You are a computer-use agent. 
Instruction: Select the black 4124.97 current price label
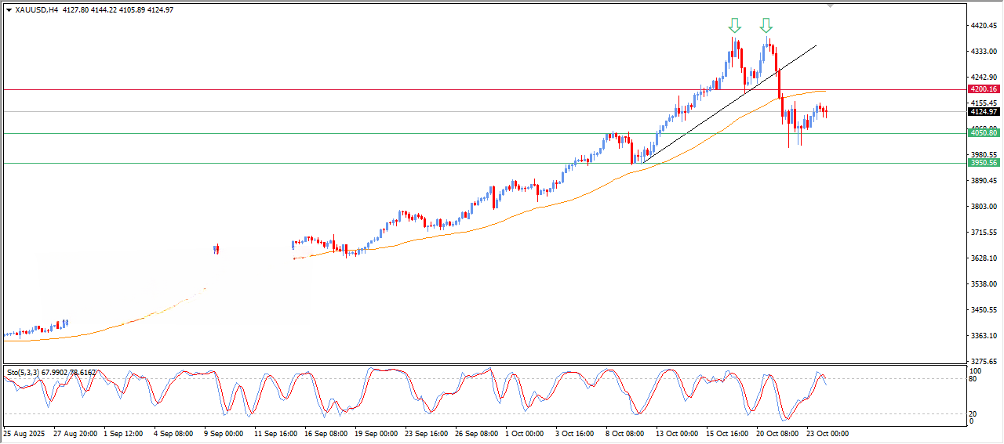(x=983, y=111)
